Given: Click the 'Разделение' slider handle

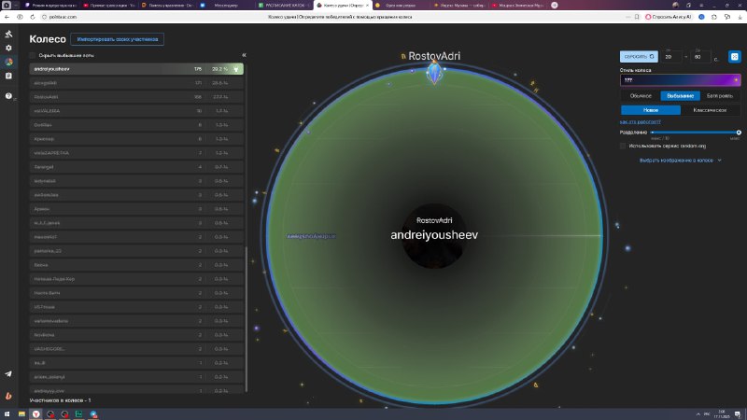Looking at the screenshot, I should tap(738, 133).
